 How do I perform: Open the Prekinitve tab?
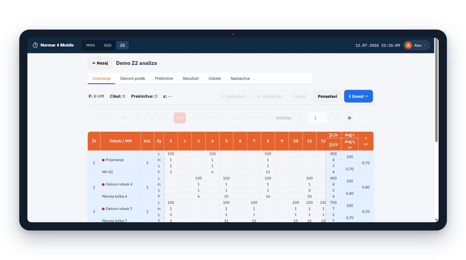[164, 79]
